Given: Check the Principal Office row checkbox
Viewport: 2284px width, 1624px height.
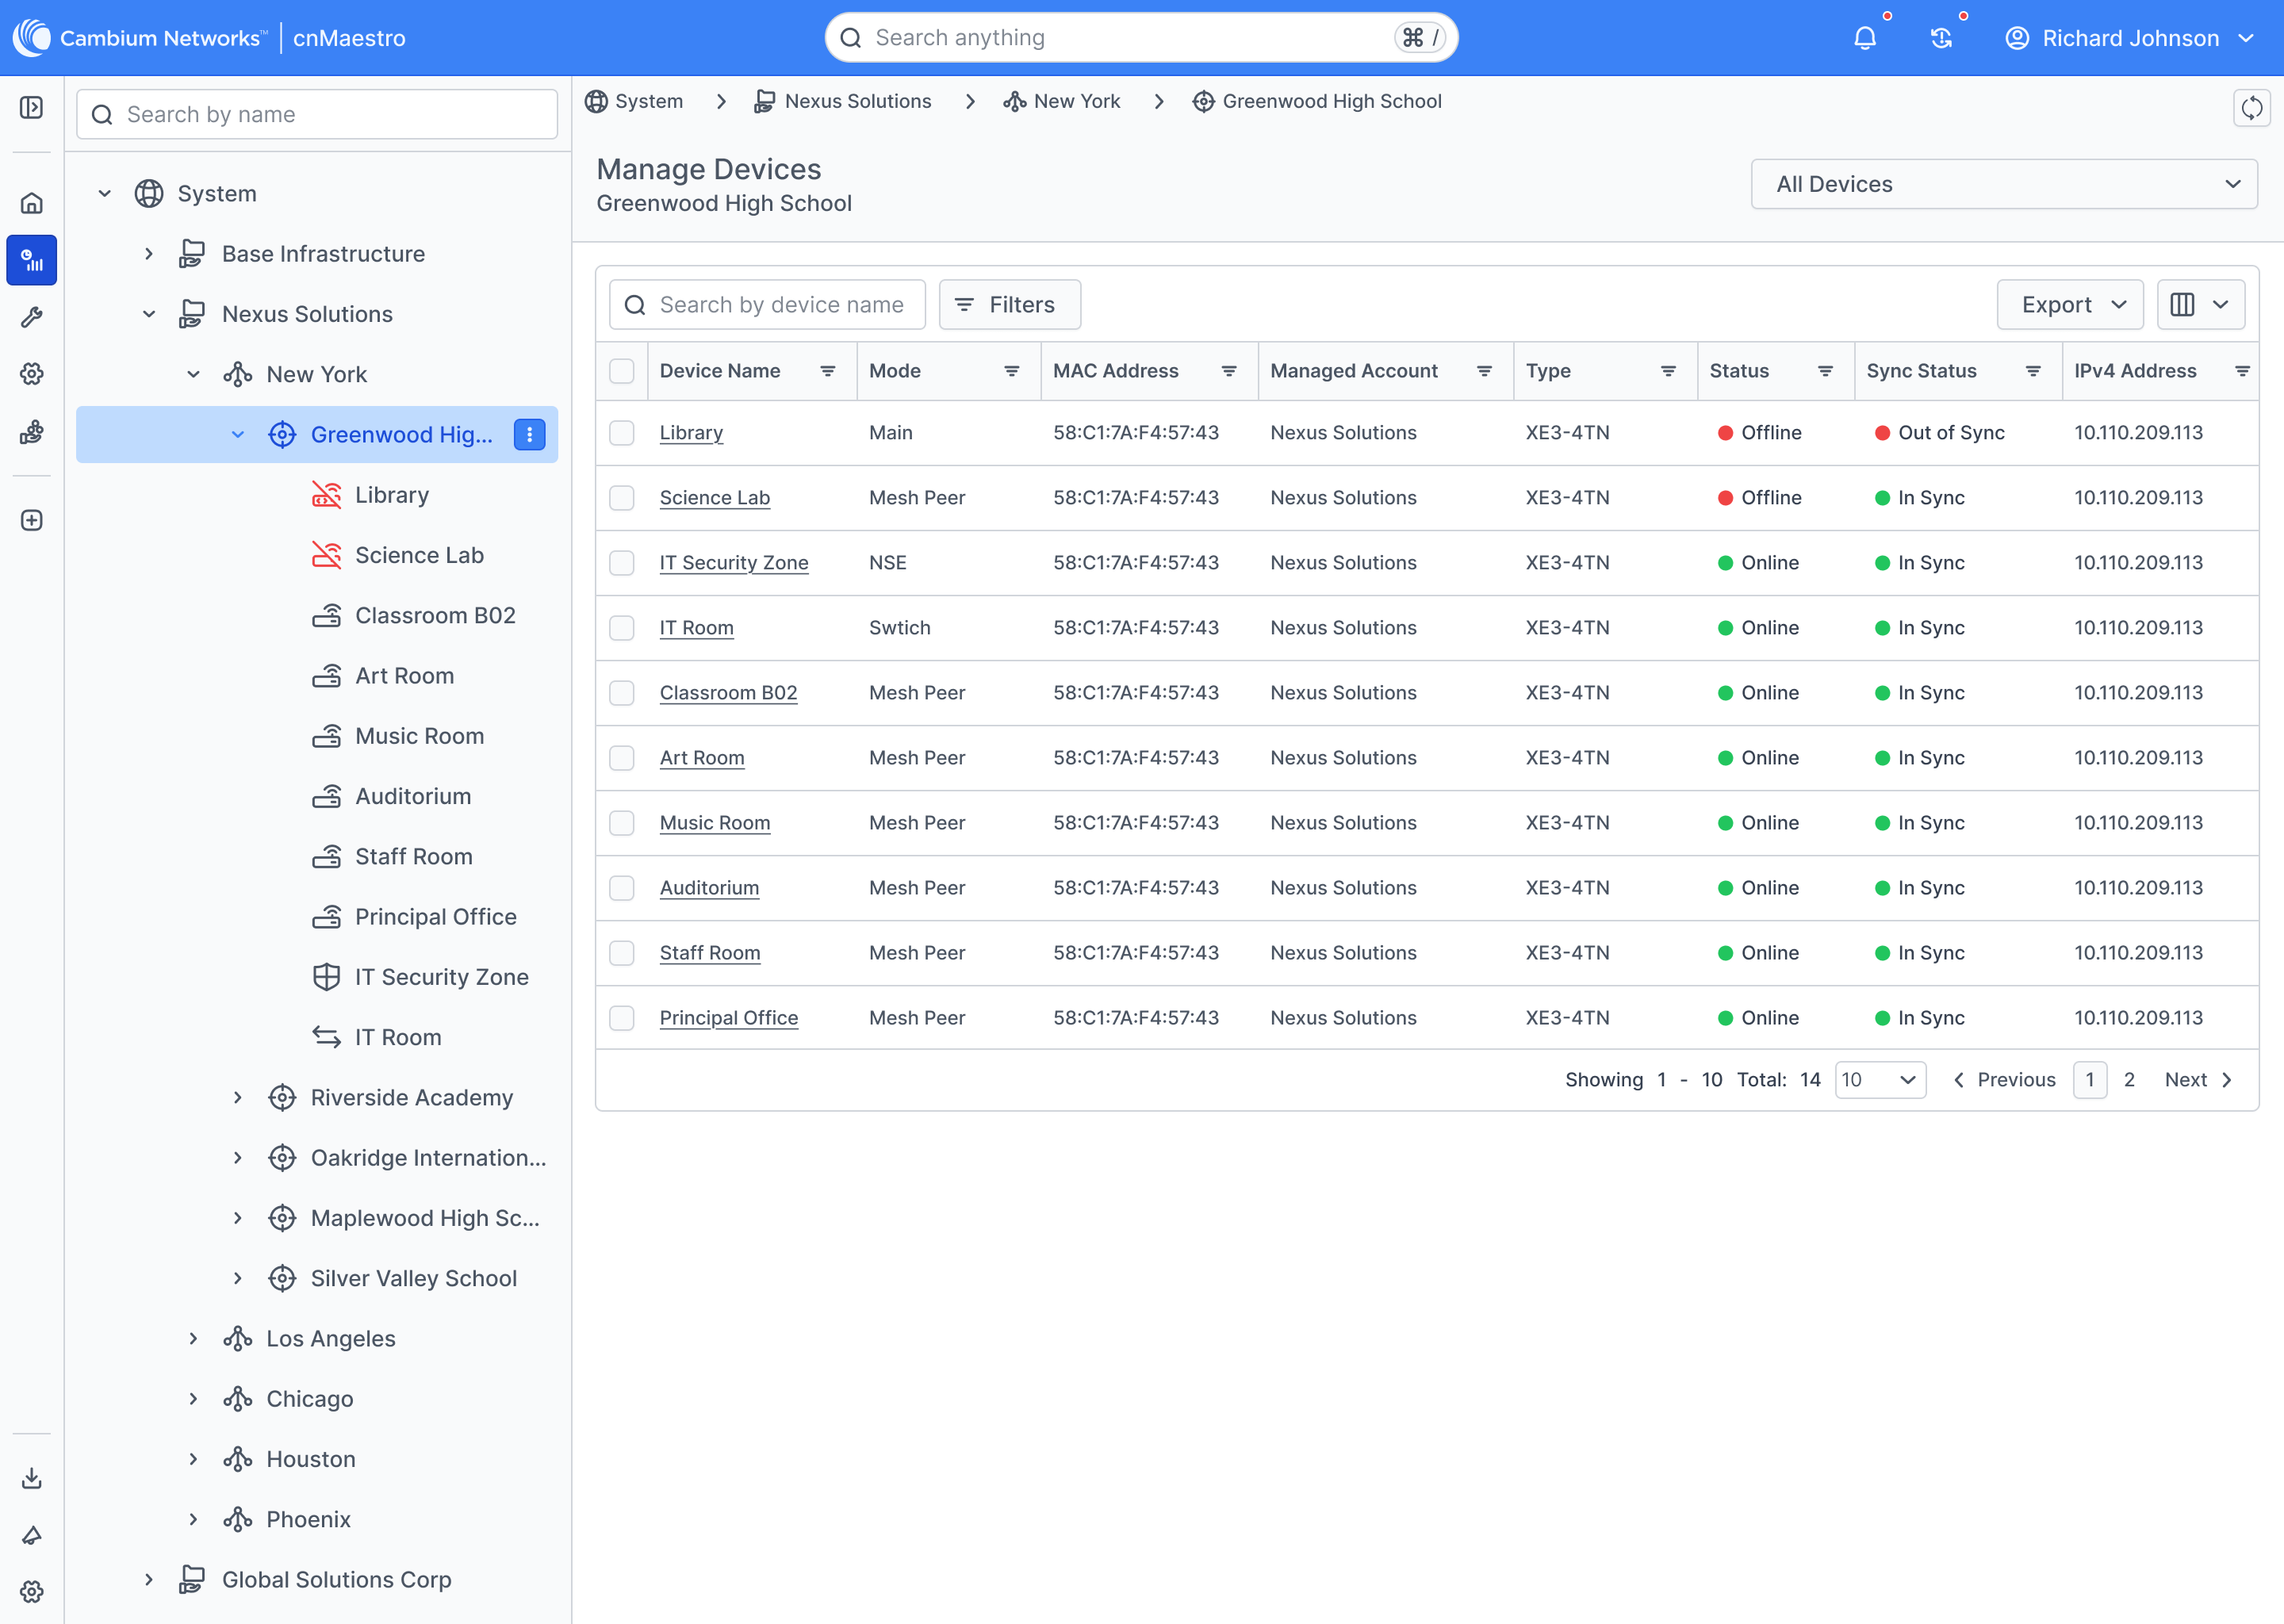Looking at the screenshot, I should 622,1018.
